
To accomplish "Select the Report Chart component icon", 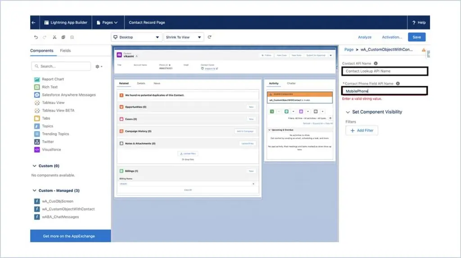I will [37, 79].
